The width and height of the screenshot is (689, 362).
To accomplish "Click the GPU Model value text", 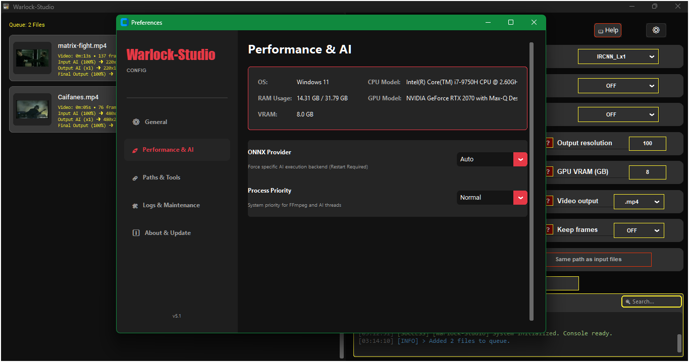I will click(462, 98).
